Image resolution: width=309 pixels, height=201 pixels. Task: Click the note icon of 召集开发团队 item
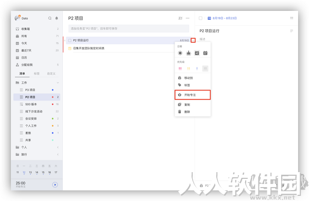[70, 48]
